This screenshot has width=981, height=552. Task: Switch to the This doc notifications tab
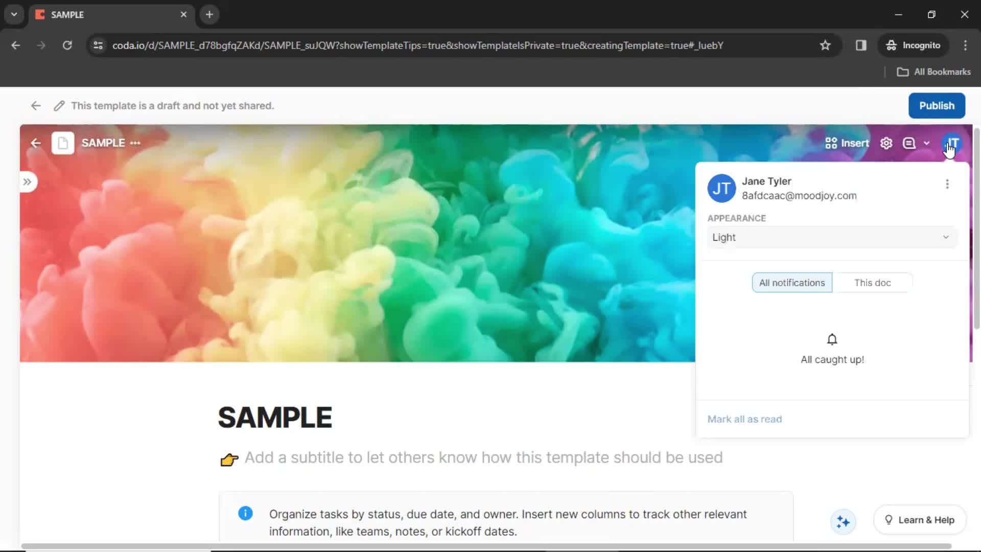click(873, 283)
